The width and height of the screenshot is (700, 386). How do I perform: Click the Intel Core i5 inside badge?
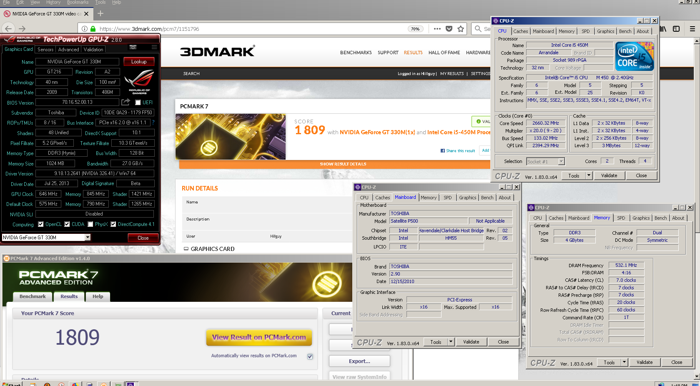coord(635,56)
